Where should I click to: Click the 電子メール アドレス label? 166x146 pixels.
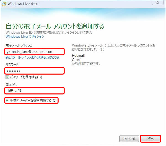click(19, 45)
